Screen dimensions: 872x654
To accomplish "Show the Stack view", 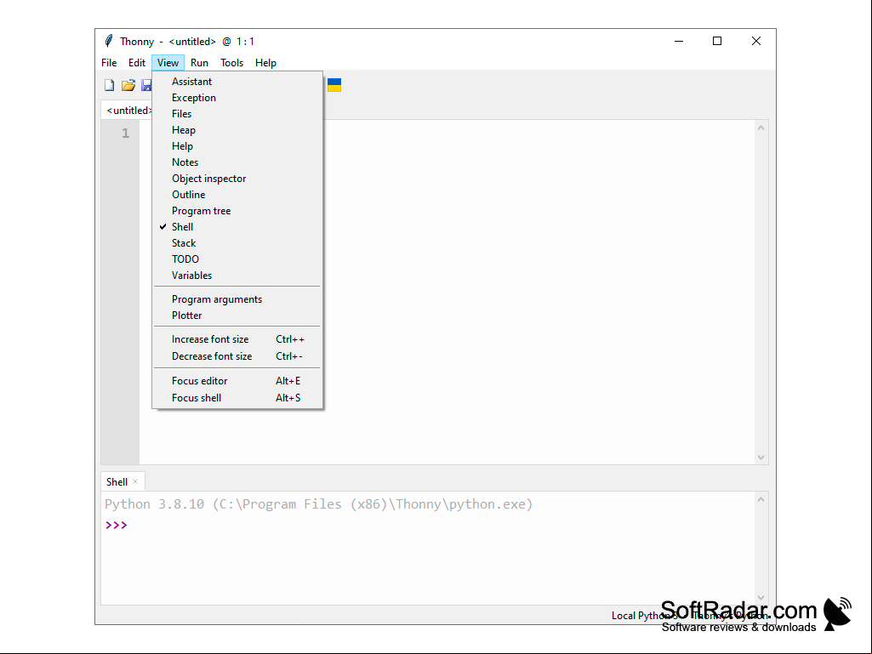I will [x=237, y=242].
